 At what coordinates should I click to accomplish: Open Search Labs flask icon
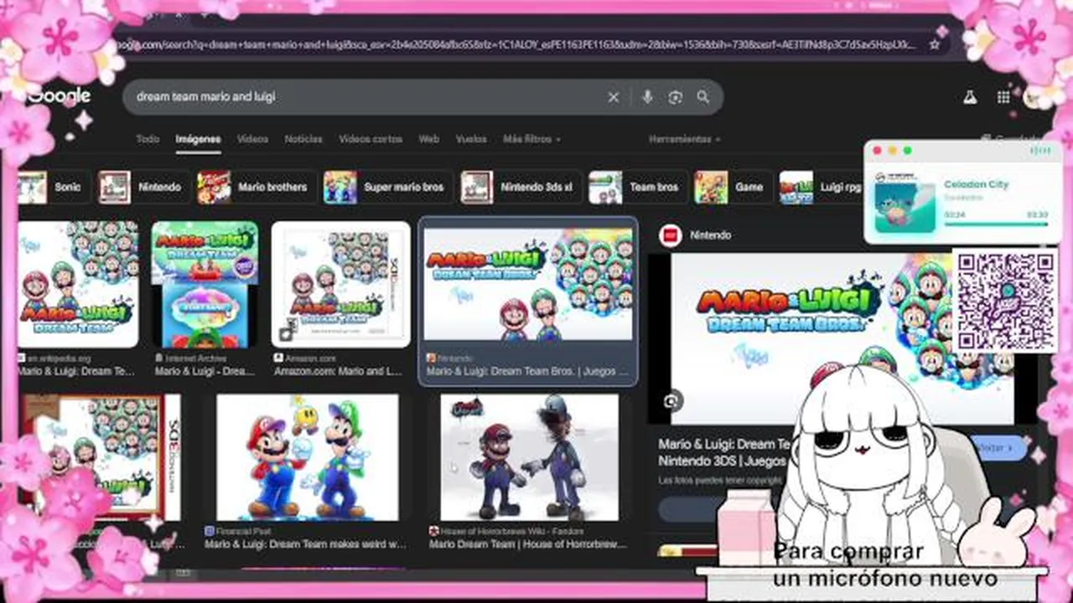tap(970, 97)
